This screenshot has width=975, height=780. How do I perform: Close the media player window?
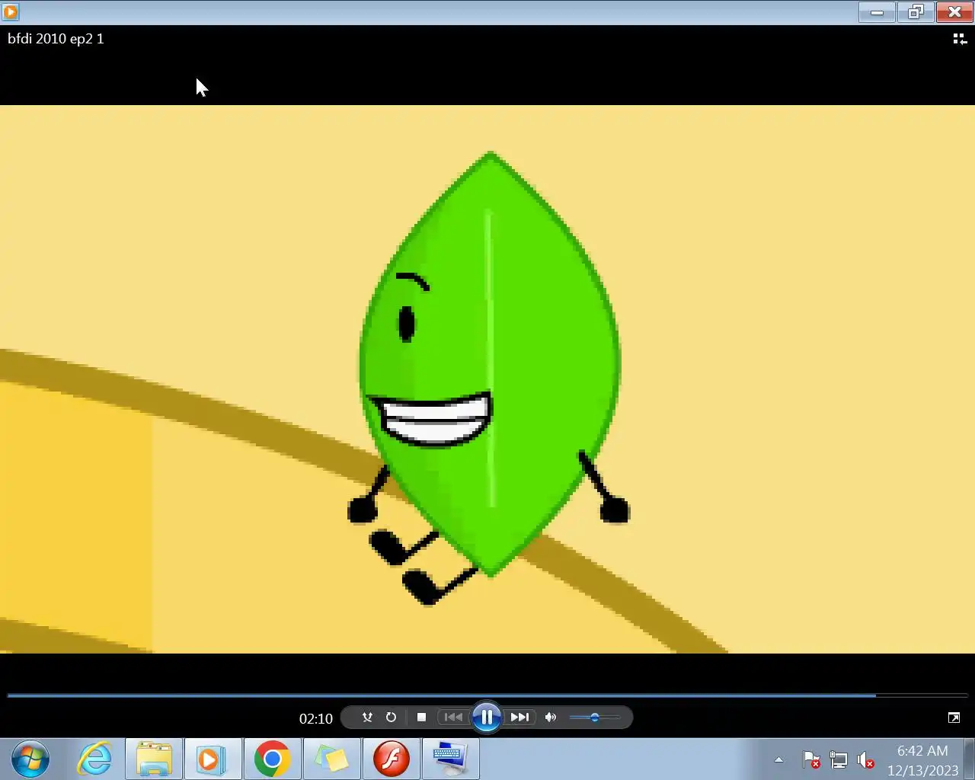tap(954, 11)
